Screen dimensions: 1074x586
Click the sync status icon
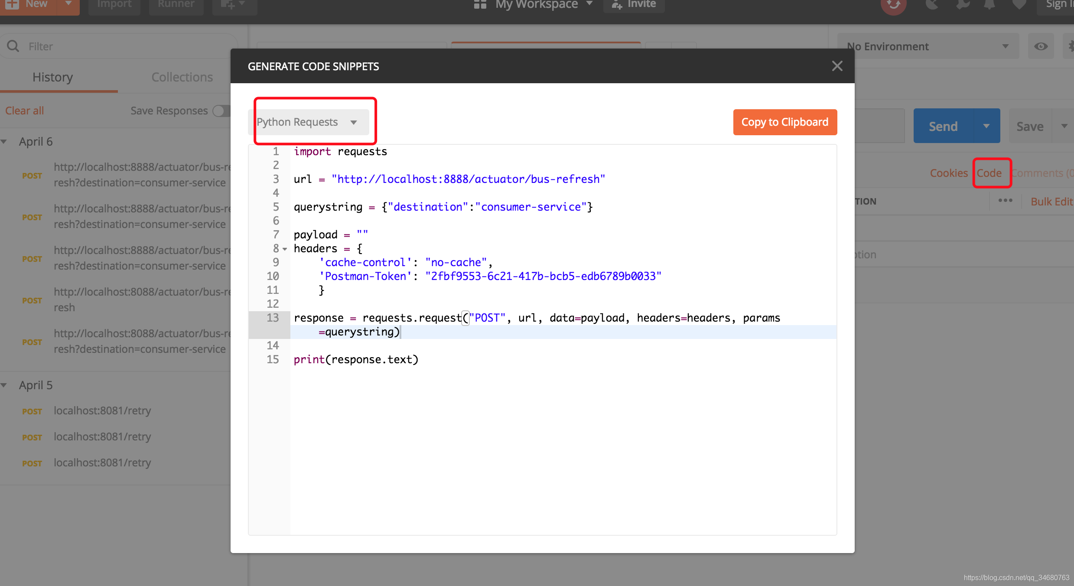tap(893, 5)
